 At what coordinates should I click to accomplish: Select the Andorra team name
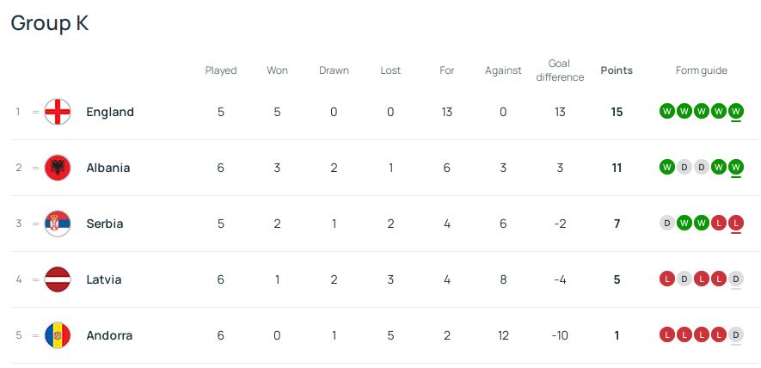pyautogui.click(x=109, y=335)
